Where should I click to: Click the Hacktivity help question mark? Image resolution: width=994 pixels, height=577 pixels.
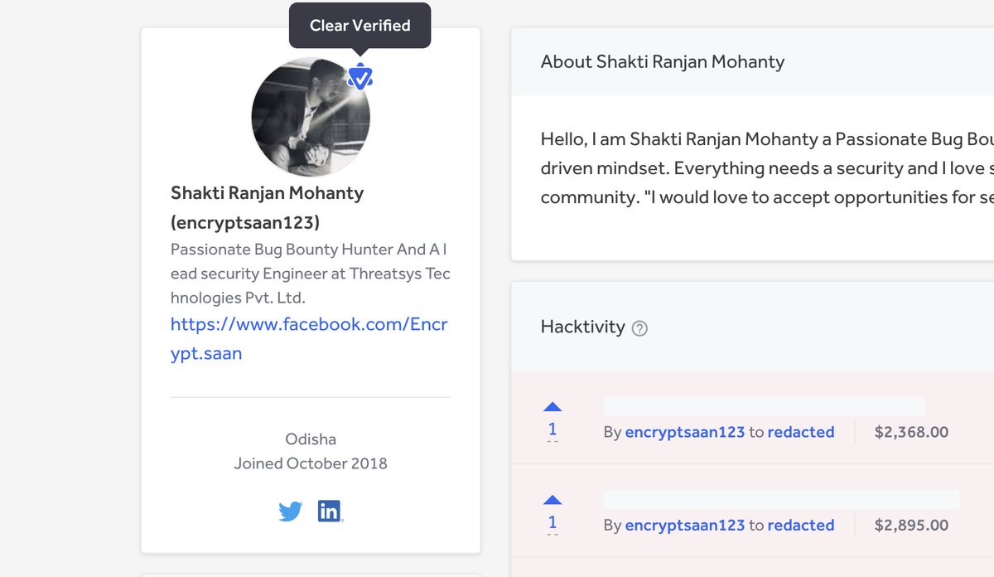[x=639, y=328]
